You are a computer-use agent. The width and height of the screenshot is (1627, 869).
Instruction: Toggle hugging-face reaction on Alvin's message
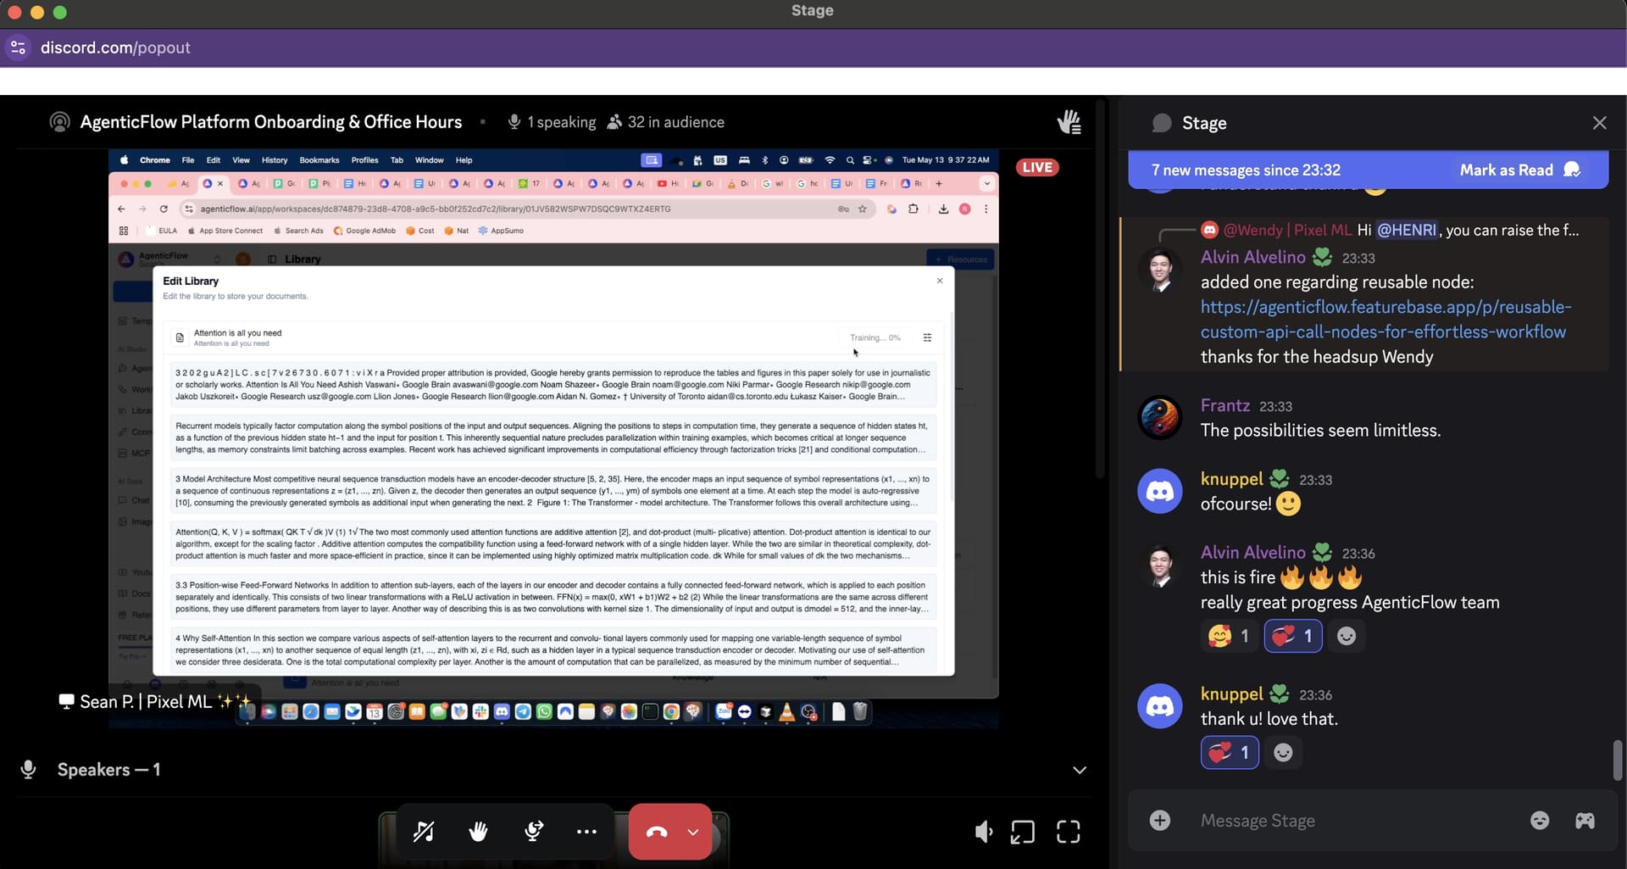(x=1228, y=636)
